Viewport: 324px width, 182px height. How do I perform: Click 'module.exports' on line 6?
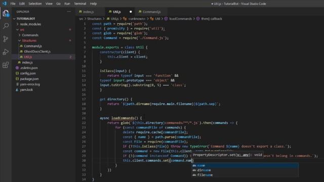click(x=105, y=47)
